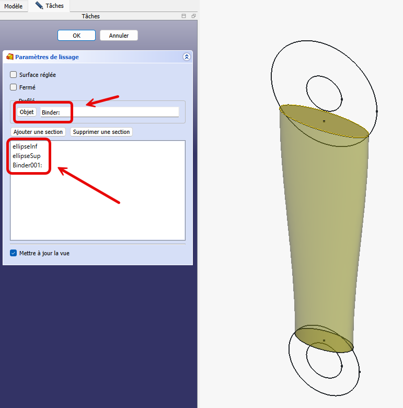Confirm the loft with OK
Screen dimensions: 403x408
[76, 36]
